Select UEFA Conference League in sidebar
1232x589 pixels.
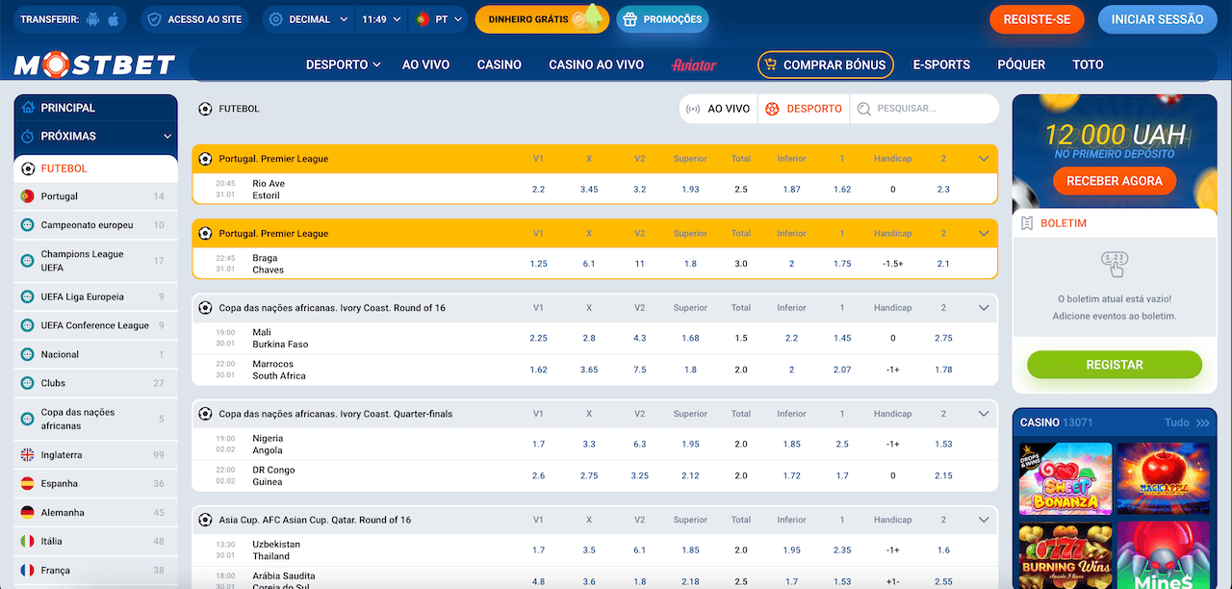95,325
